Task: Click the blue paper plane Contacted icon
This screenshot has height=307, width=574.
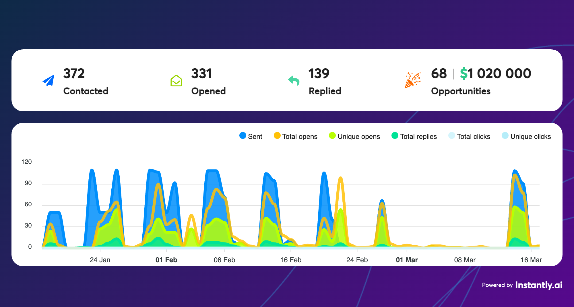Action: tap(49, 81)
